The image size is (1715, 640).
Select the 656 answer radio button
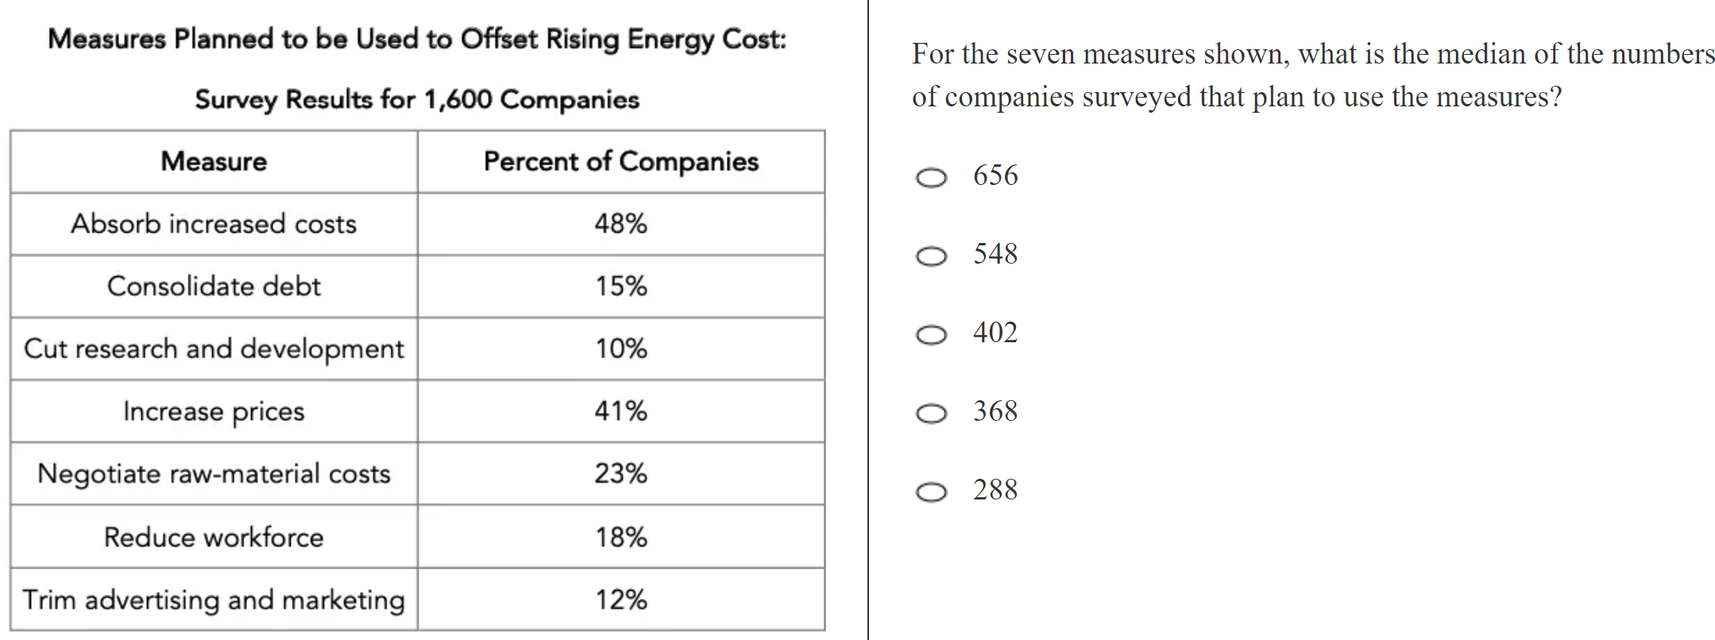click(x=931, y=177)
